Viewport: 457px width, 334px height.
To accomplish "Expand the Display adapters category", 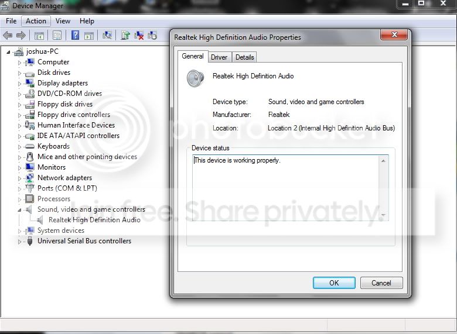I will pos(19,84).
